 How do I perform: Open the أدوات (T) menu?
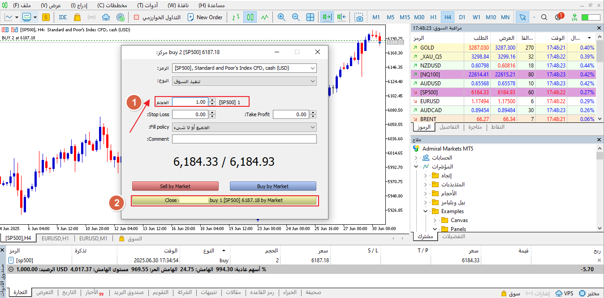(x=147, y=5)
